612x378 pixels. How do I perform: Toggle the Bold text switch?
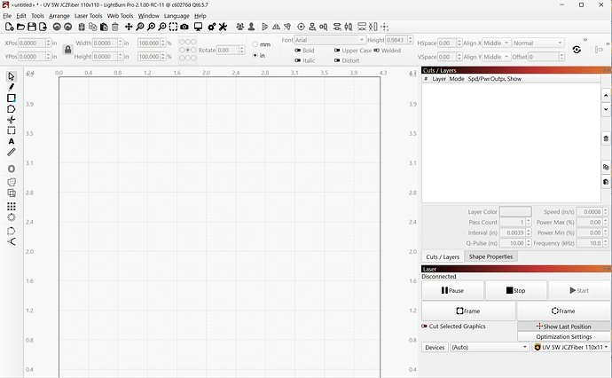coord(298,51)
